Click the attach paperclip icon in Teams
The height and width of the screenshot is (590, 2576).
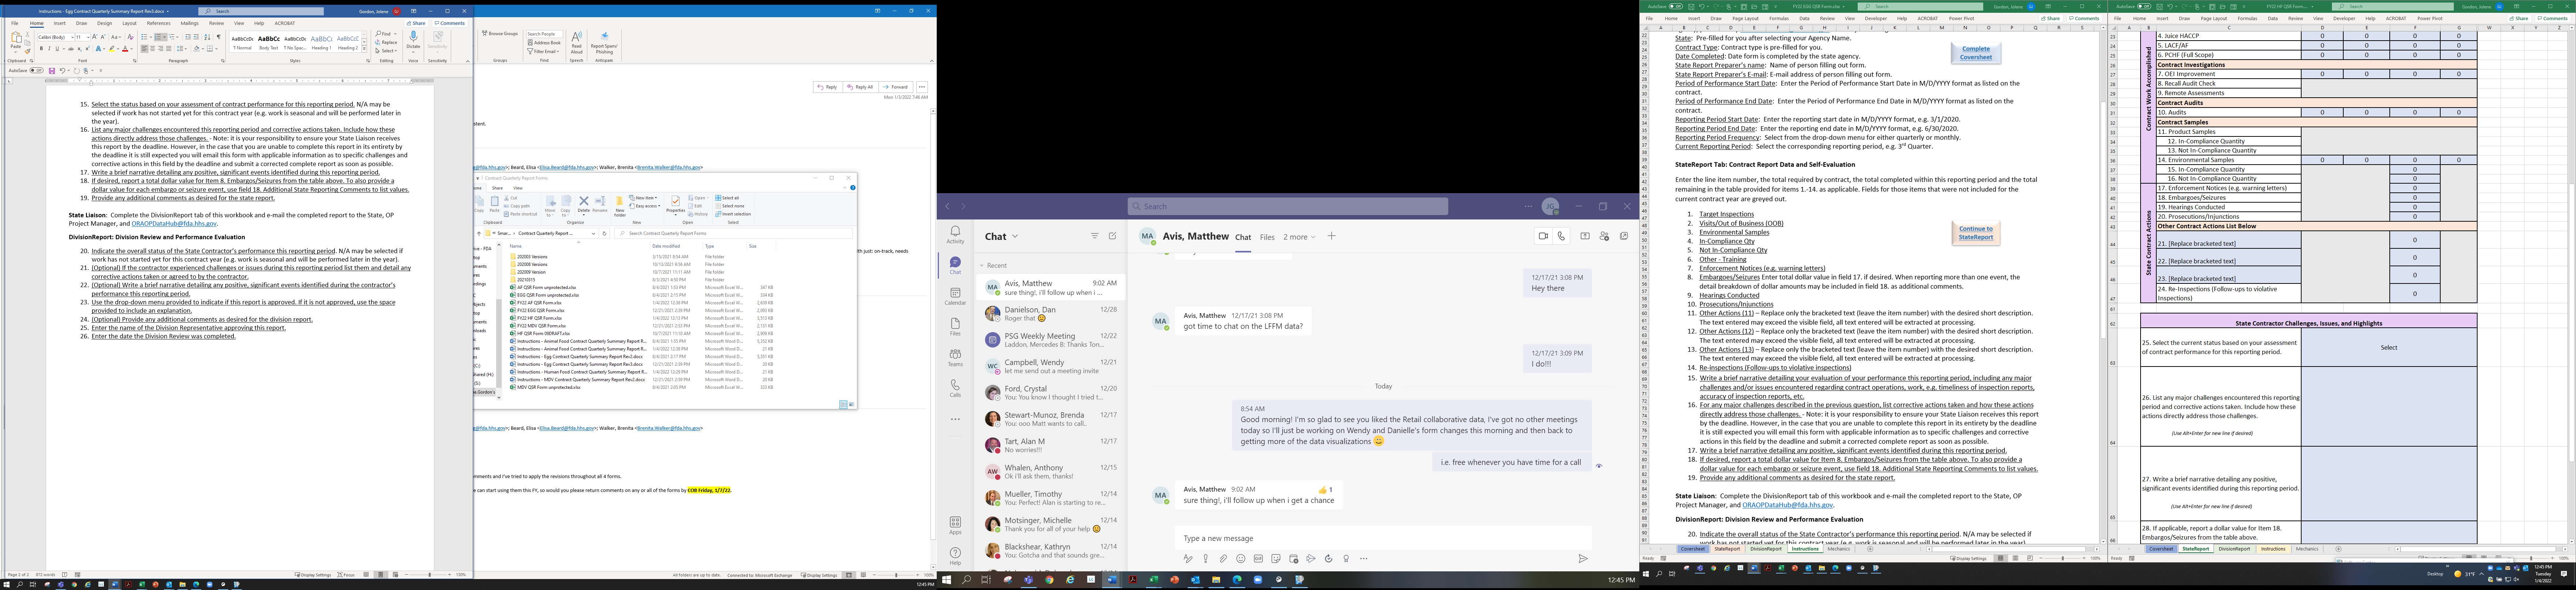click(1223, 558)
